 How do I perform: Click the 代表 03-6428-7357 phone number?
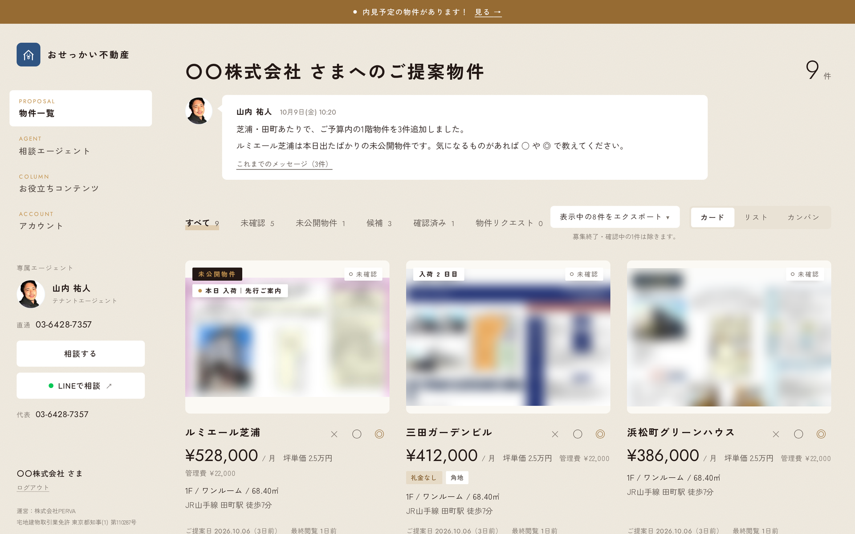pos(62,414)
